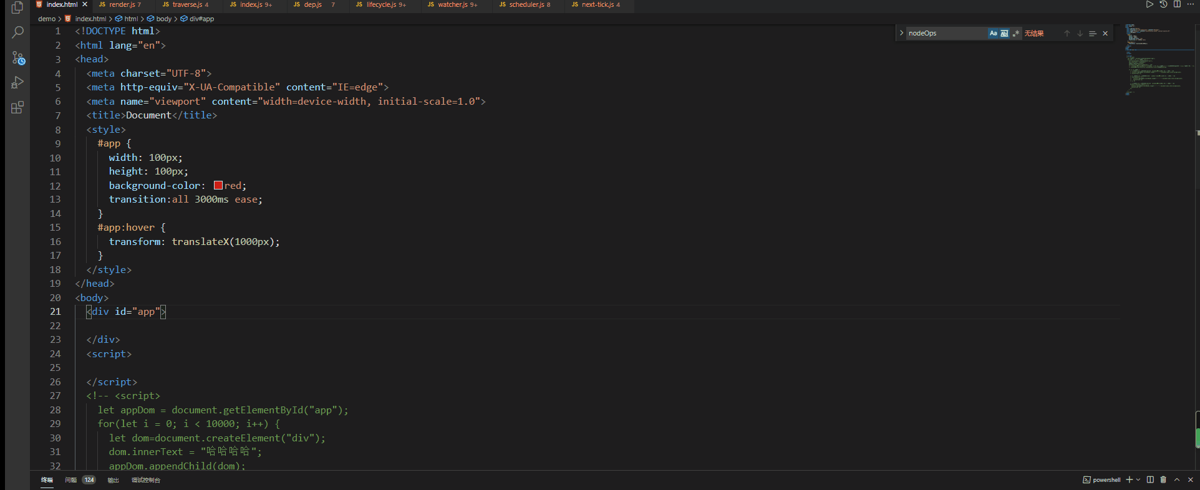Place cursor on 'getElementById' on line 28
1200x490 pixels.
pos(263,410)
